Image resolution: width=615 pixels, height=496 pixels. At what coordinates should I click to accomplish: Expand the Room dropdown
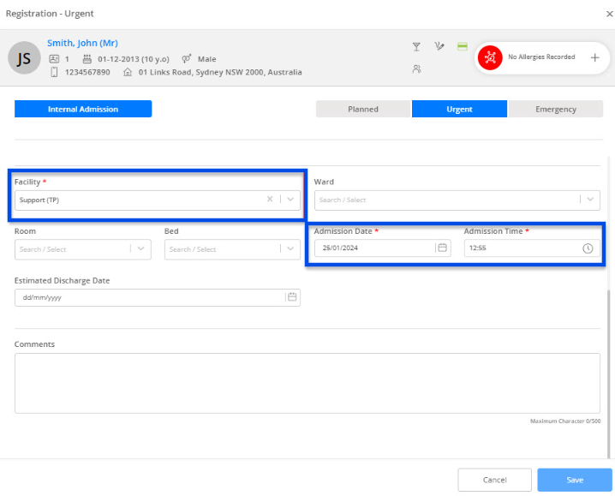[x=140, y=249]
